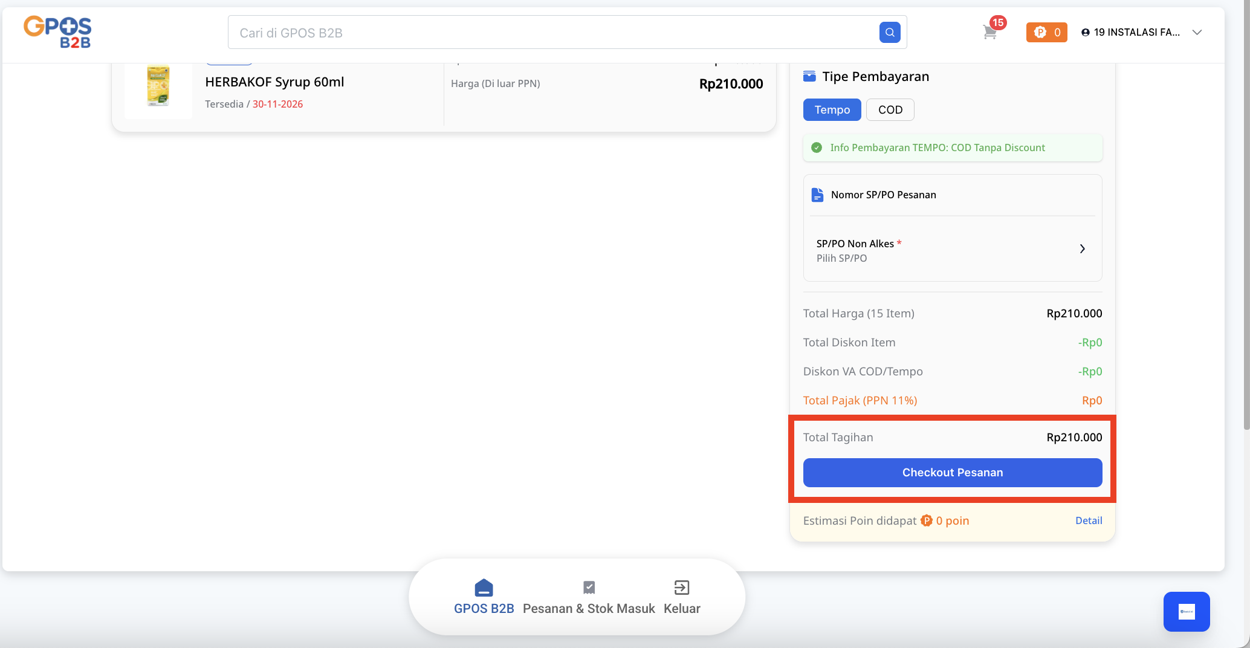Click the HERBAKOF Syrup product thumbnail
The width and height of the screenshot is (1250, 648).
158,86
